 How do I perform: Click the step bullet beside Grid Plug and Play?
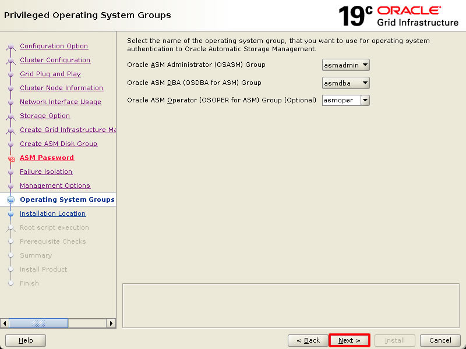[10, 74]
